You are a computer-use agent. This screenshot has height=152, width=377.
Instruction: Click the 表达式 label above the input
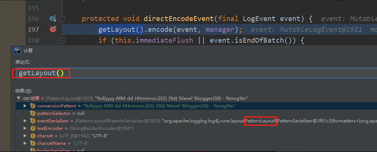pos(23,63)
